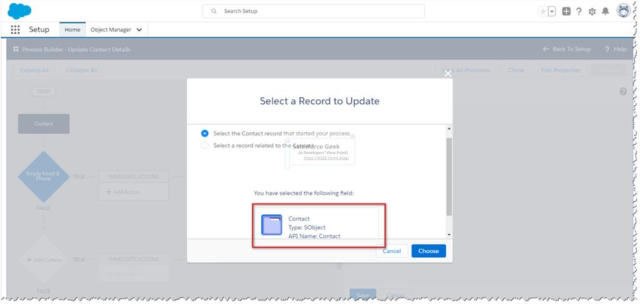Click the Collapse All button
Screen dimensions: 640x304
point(82,70)
